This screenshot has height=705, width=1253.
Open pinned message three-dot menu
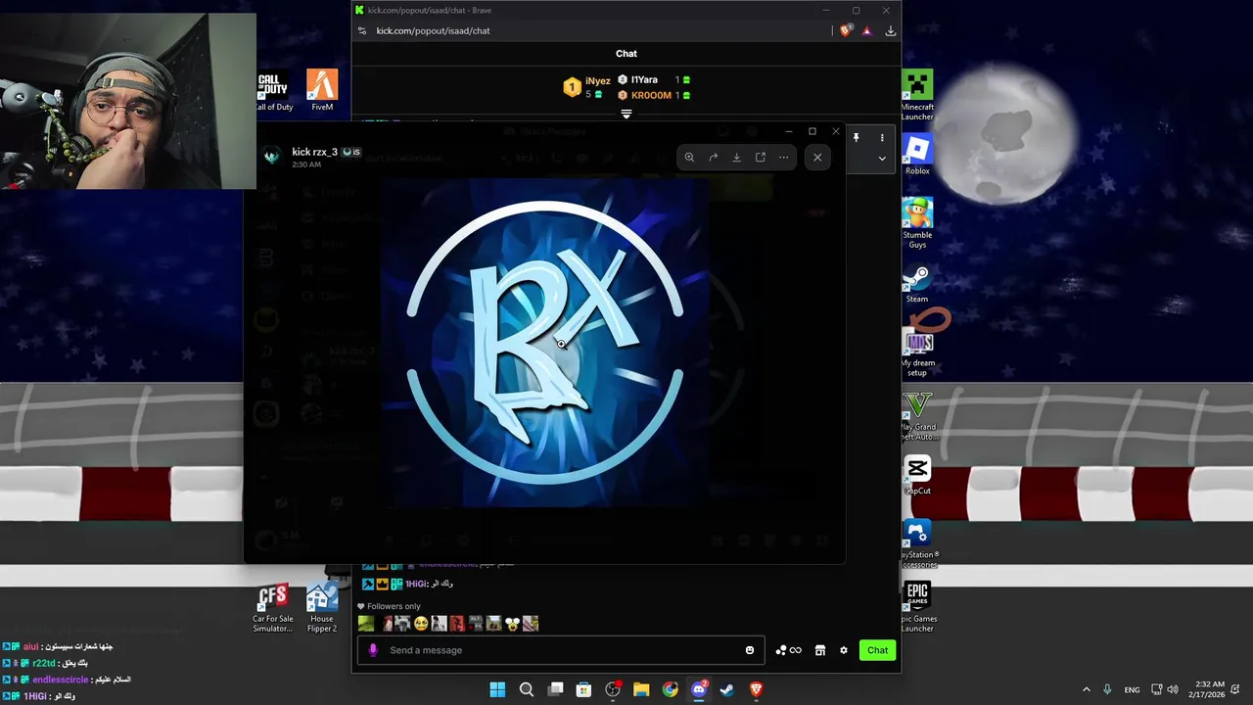882,138
